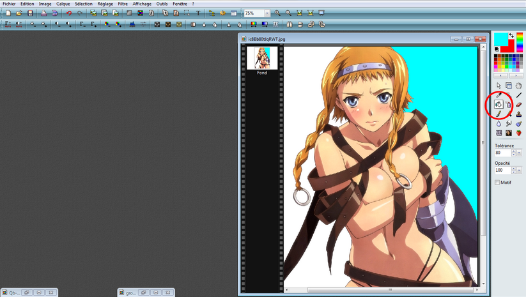Swap foreground and background colors
This screenshot has height=297, width=526.
[511, 35]
